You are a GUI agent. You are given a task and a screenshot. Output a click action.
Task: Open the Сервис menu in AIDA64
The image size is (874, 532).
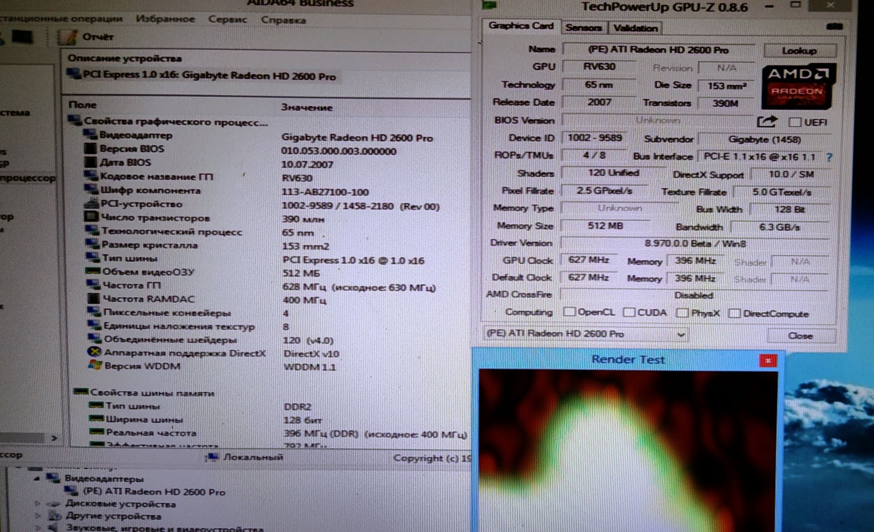pos(228,20)
